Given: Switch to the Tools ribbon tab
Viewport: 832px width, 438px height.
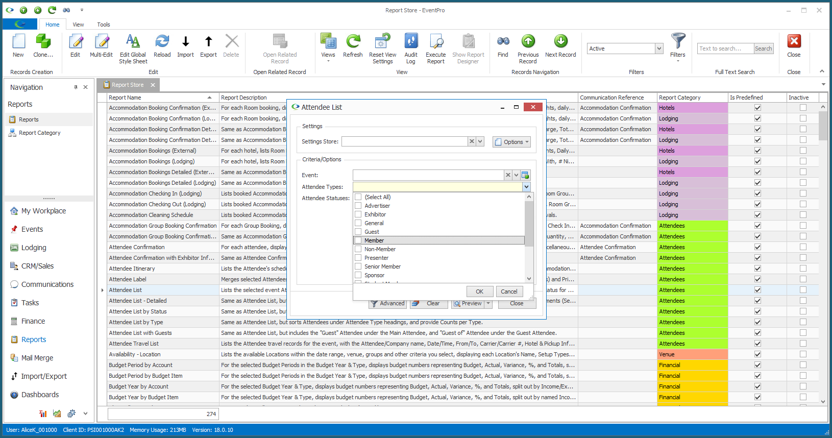Looking at the screenshot, I should (104, 25).
